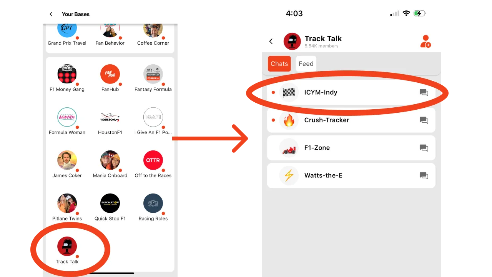This screenshot has width=492, height=277.
Task: Open the Crush-Tracker chat
Action: click(351, 120)
